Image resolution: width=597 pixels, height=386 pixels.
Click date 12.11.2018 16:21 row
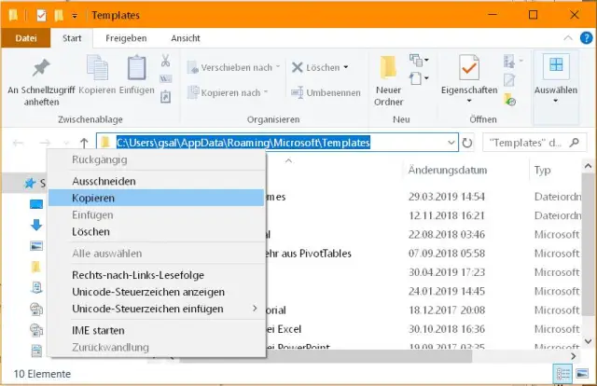click(x=447, y=215)
